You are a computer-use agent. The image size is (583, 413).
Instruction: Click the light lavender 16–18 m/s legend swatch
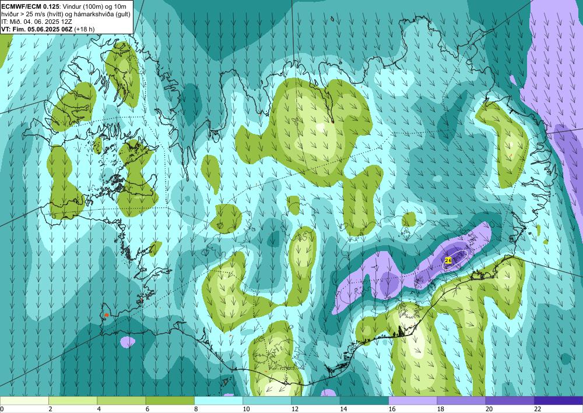coord(413,400)
